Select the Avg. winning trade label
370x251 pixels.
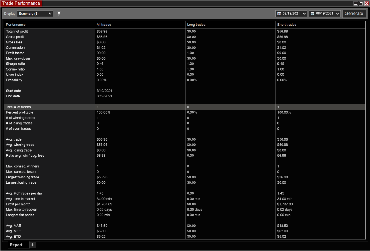click(x=20, y=145)
